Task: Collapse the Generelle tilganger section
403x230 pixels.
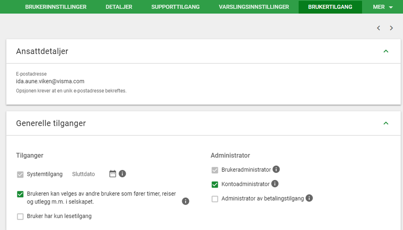Action: [386, 123]
